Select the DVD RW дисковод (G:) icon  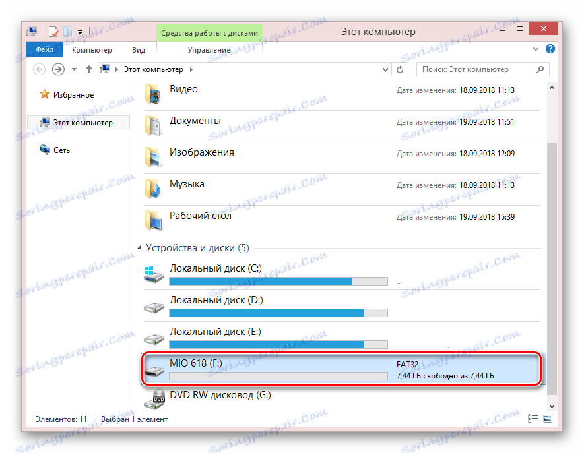tap(154, 400)
